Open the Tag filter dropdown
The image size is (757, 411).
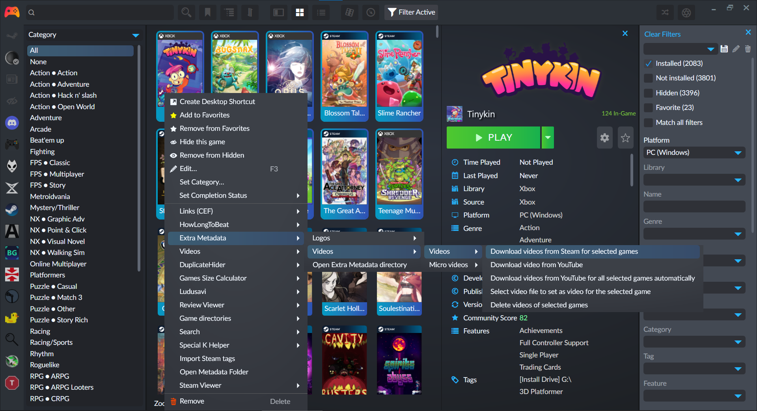(694, 368)
